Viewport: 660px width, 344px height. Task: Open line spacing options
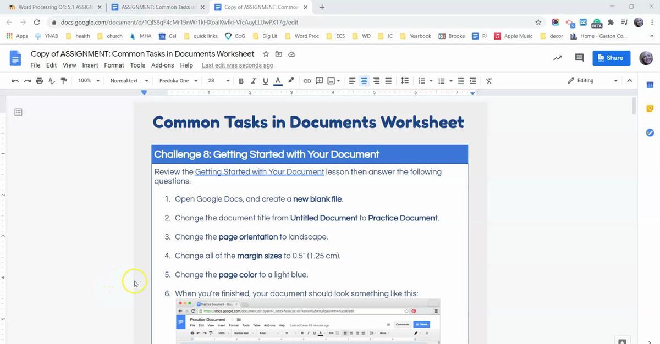click(404, 81)
